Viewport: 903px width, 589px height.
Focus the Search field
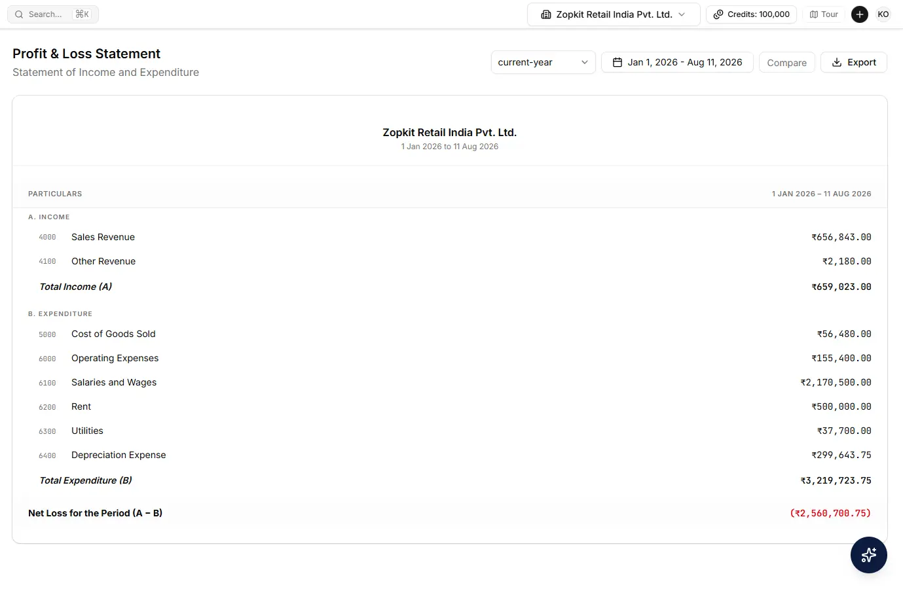[x=53, y=14]
